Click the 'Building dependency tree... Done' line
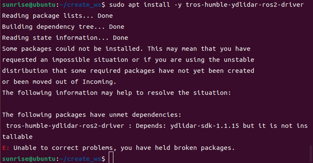The image size is (313, 163). (63, 27)
